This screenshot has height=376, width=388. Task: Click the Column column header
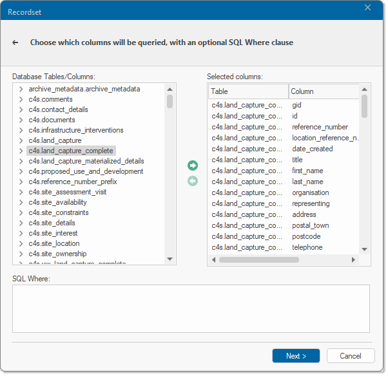click(324, 91)
